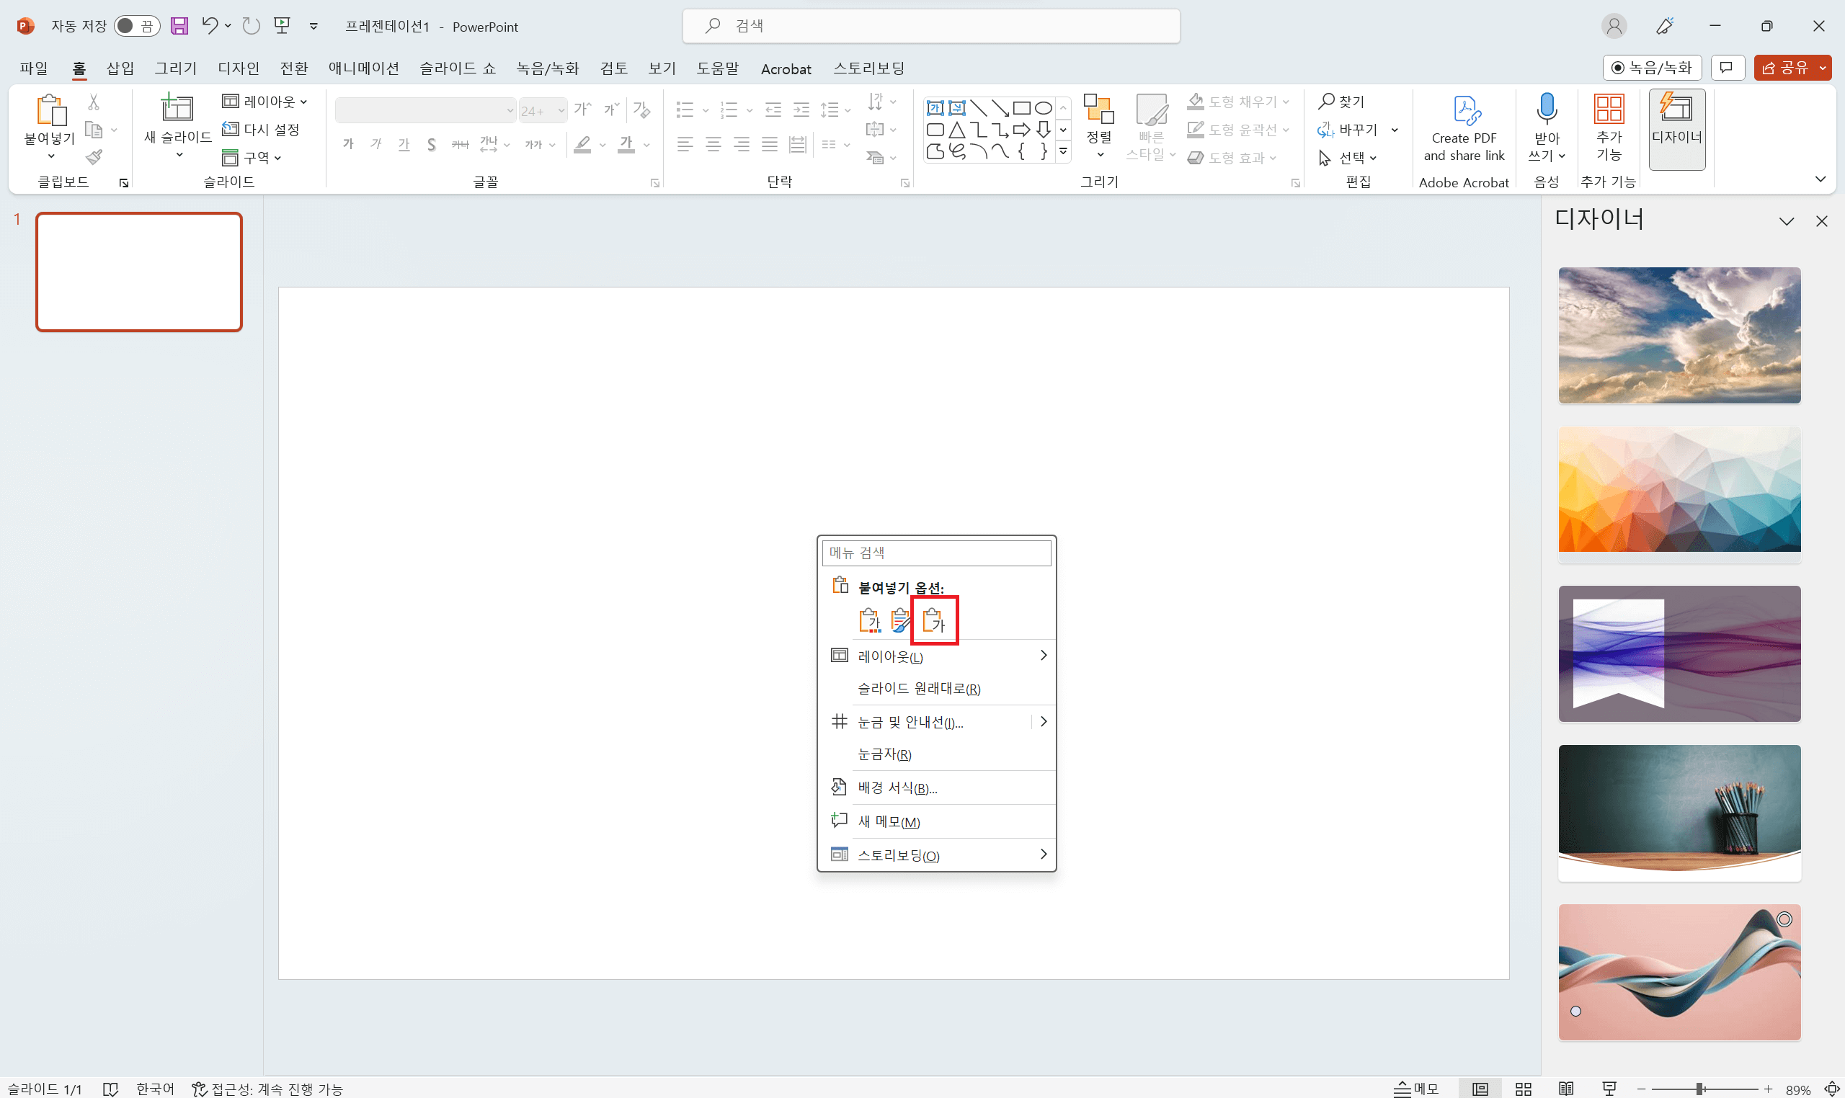Viewport: 1845px width, 1098px height.
Task: Switch to slide sorter view icon
Action: (1522, 1089)
